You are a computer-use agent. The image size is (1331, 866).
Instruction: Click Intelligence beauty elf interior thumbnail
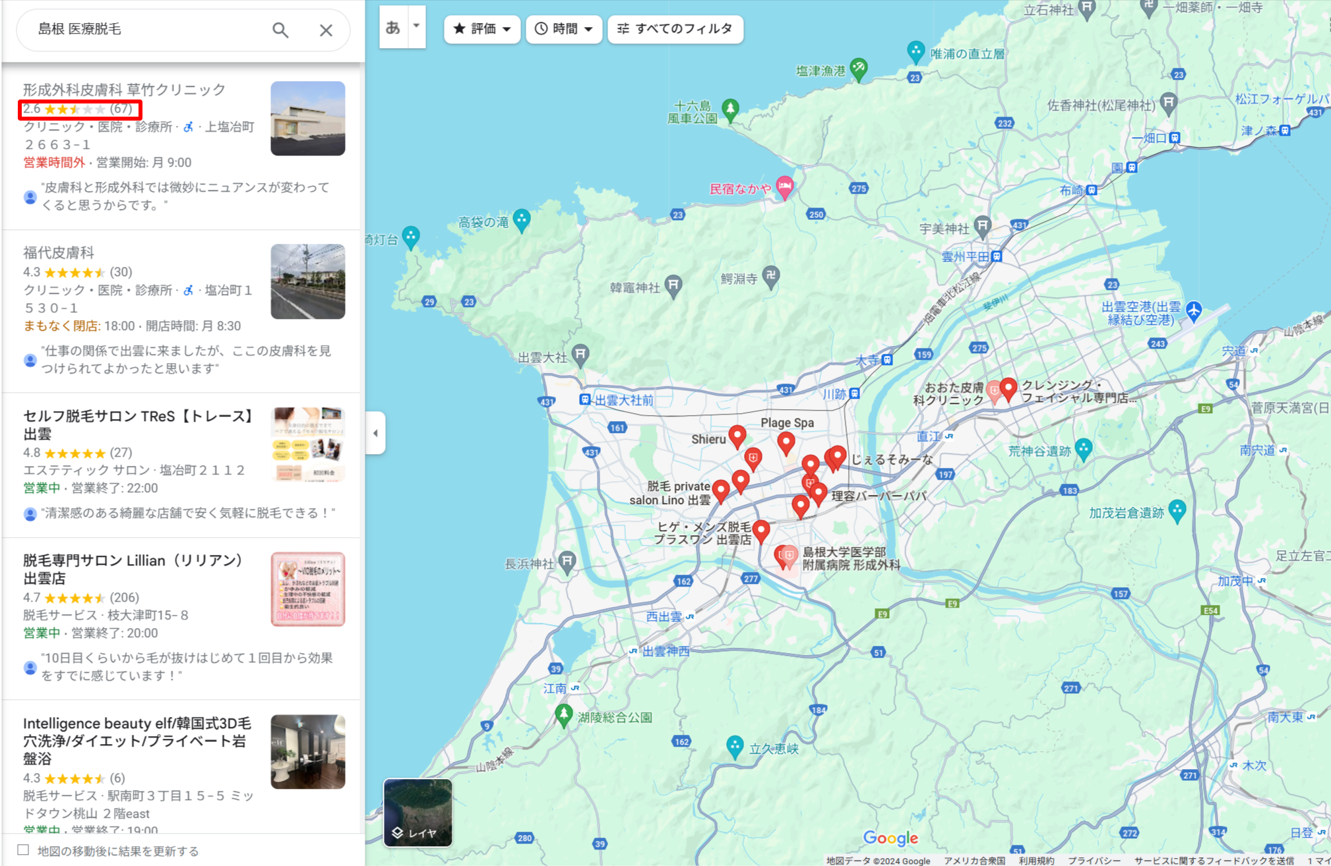pos(308,752)
